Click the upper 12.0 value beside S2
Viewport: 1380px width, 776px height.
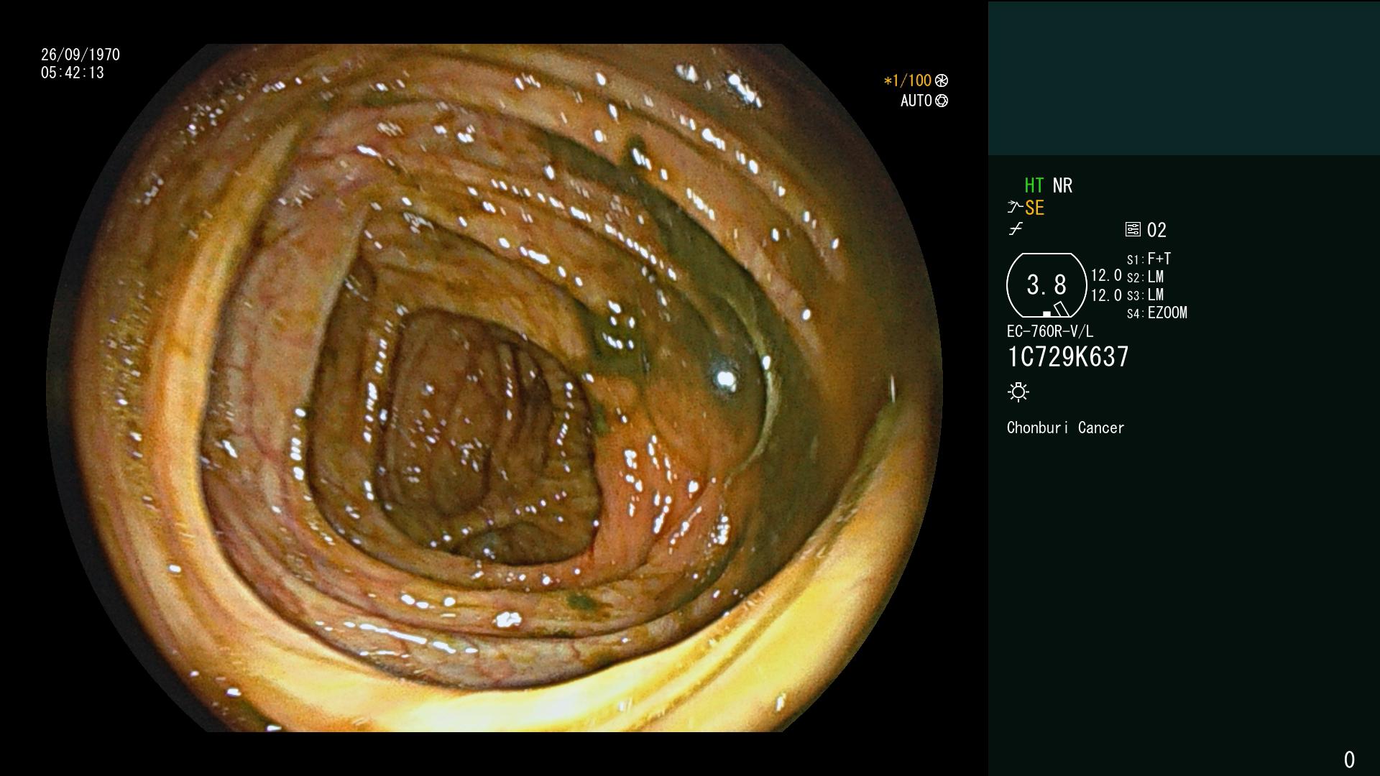[1106, 275]
